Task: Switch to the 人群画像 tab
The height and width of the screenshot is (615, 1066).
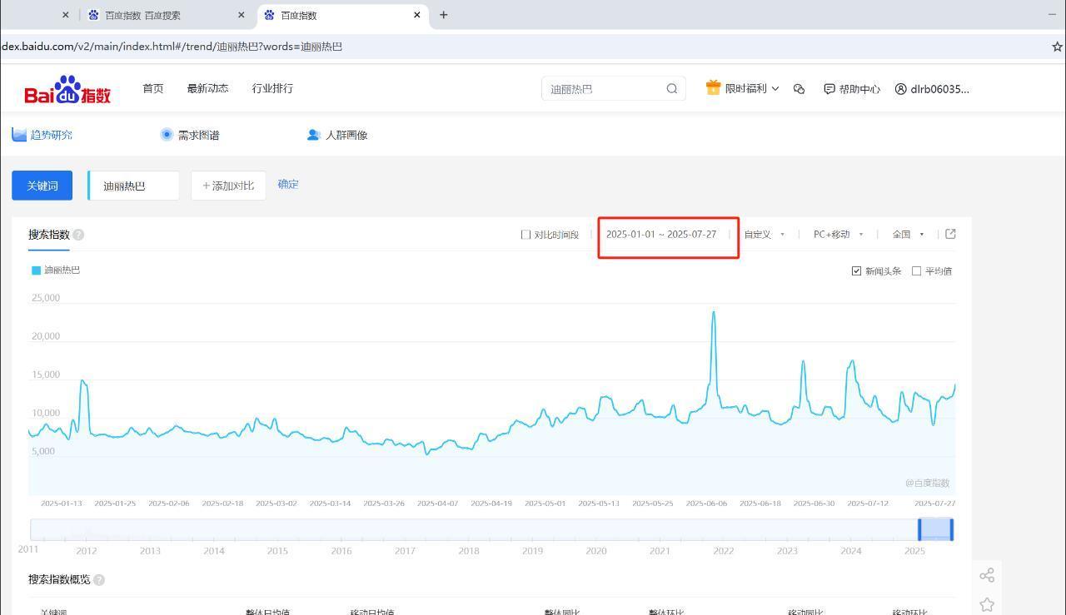Action: (x=337, y=135)
